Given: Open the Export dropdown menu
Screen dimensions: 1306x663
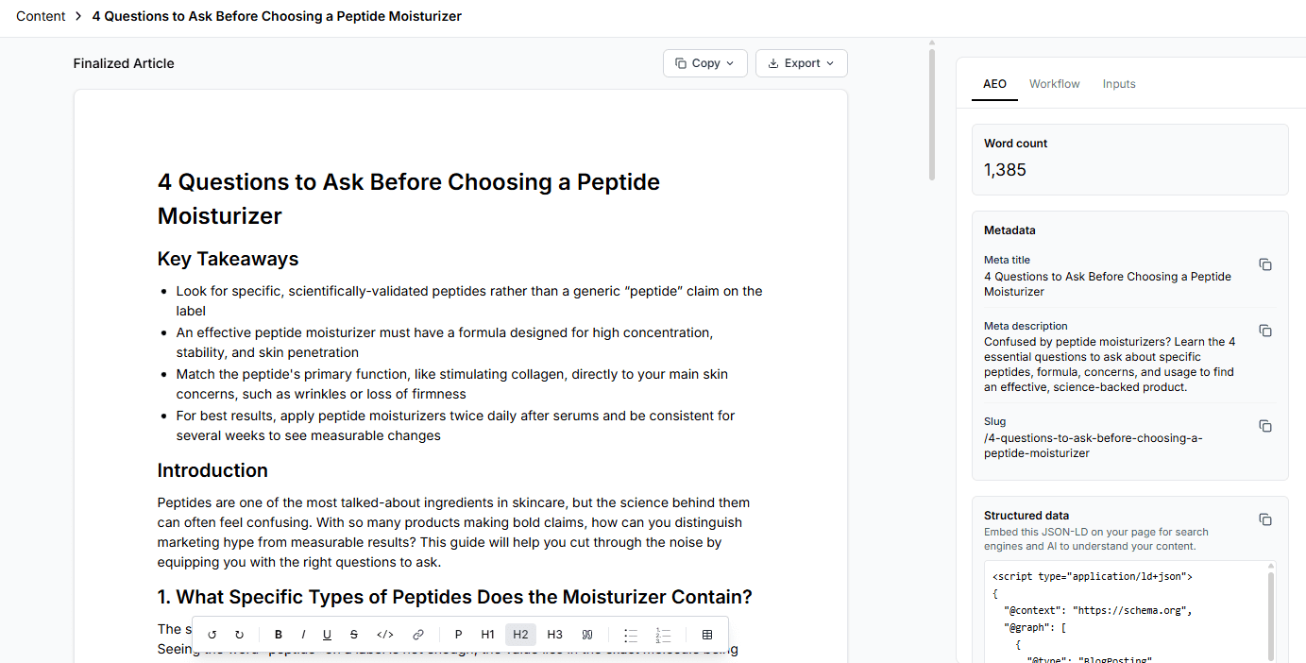Looking at the screenshot, I should tap(801, 63).
